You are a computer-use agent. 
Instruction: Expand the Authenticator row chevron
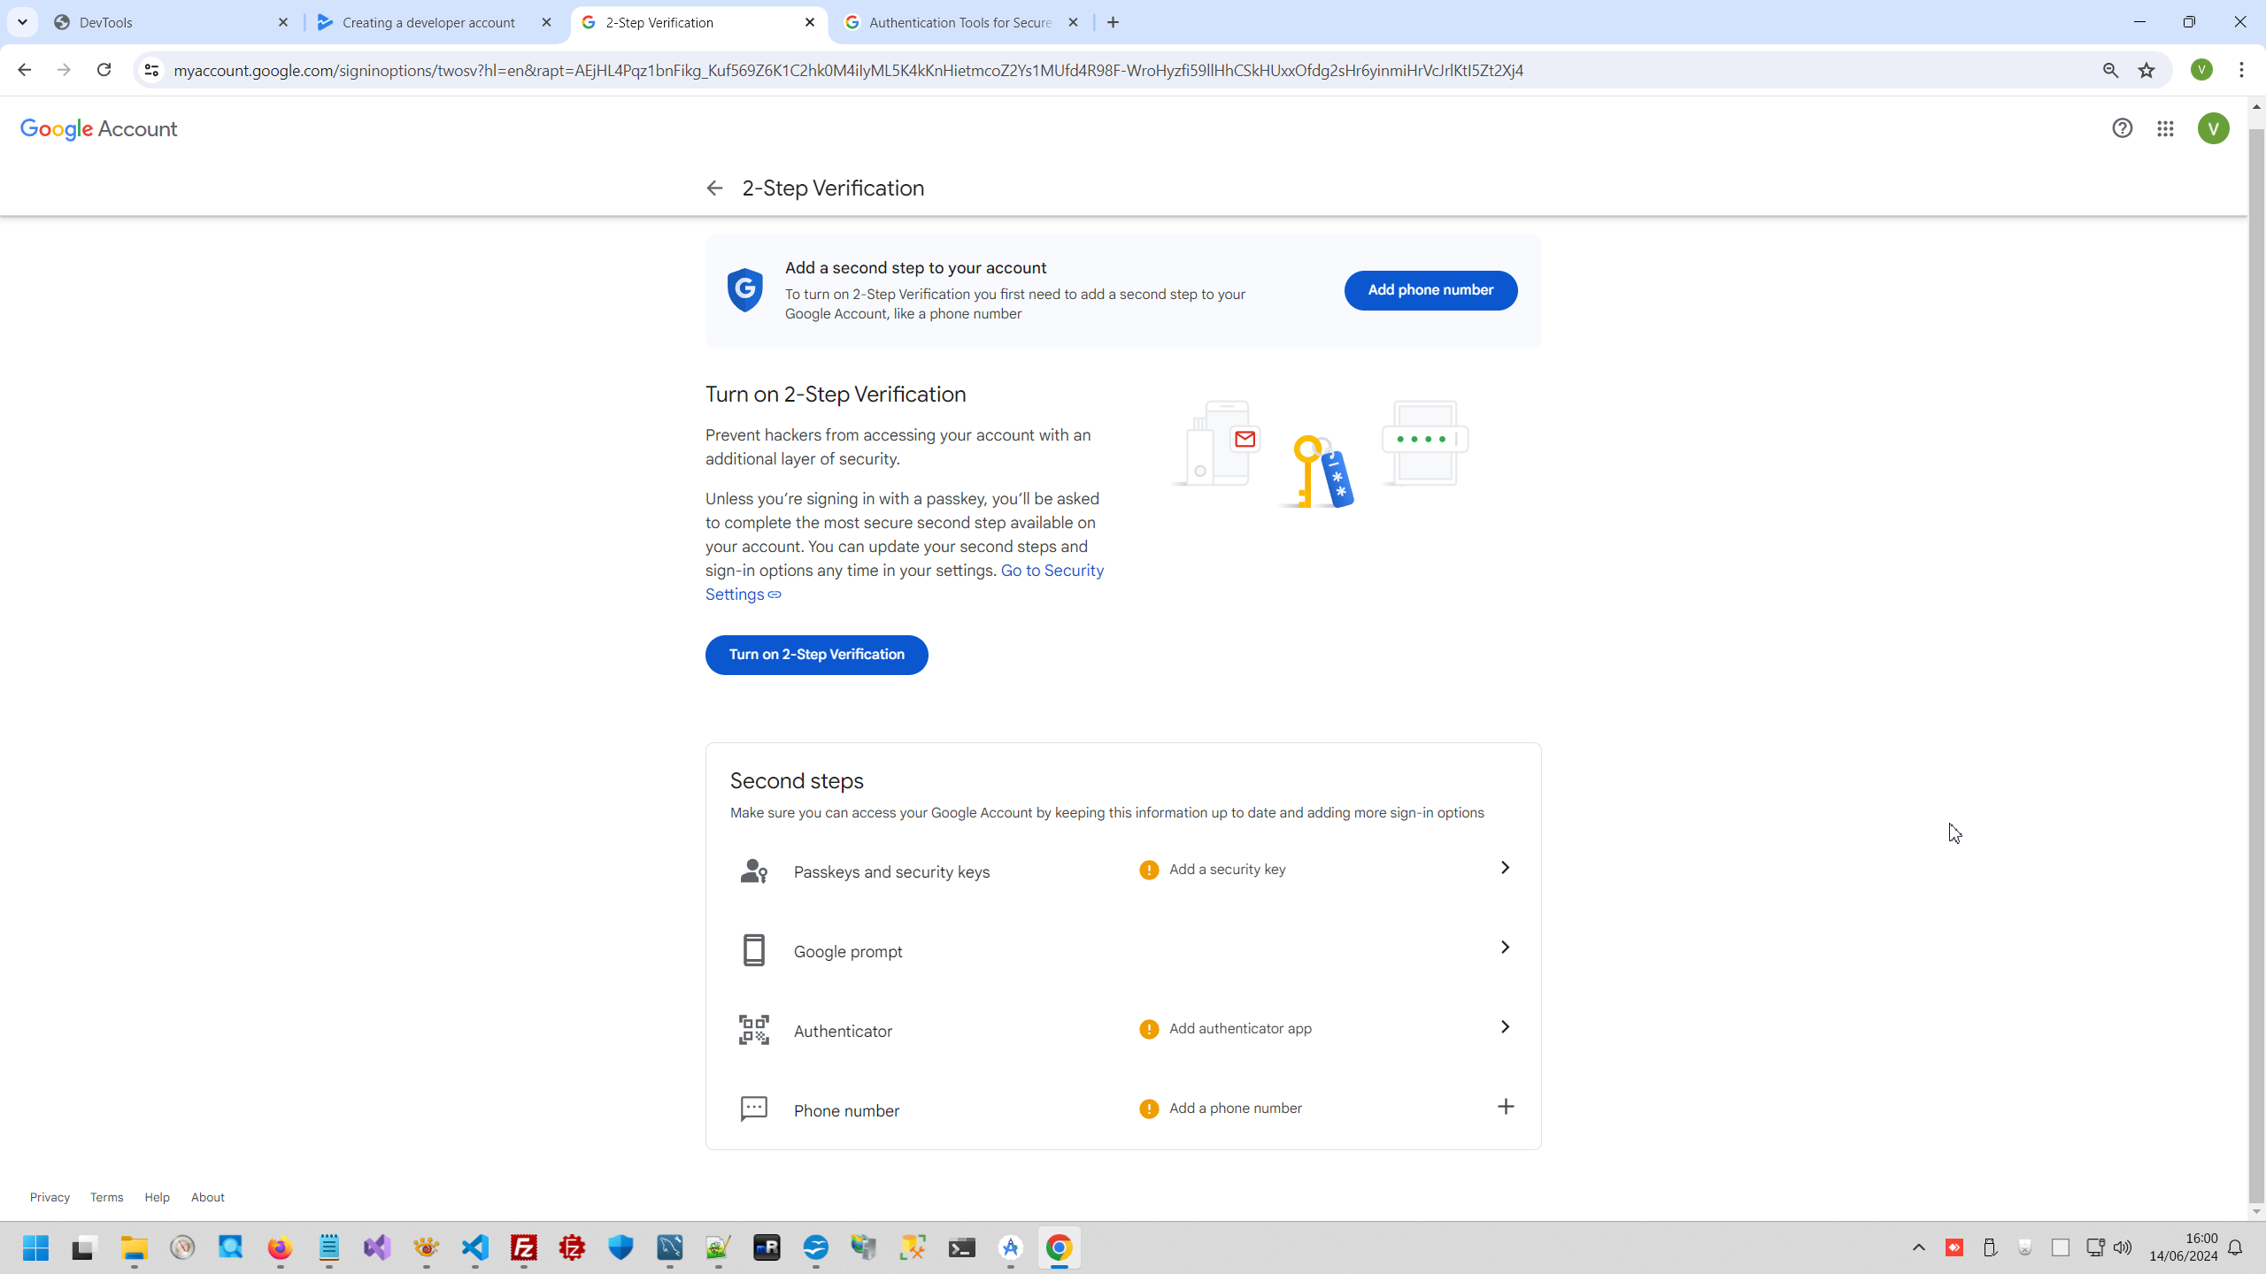pos(1505,1027)
